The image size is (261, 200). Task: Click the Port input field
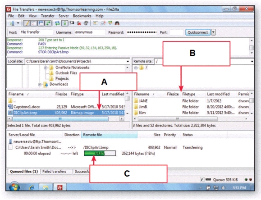click(x=177, y=32)
